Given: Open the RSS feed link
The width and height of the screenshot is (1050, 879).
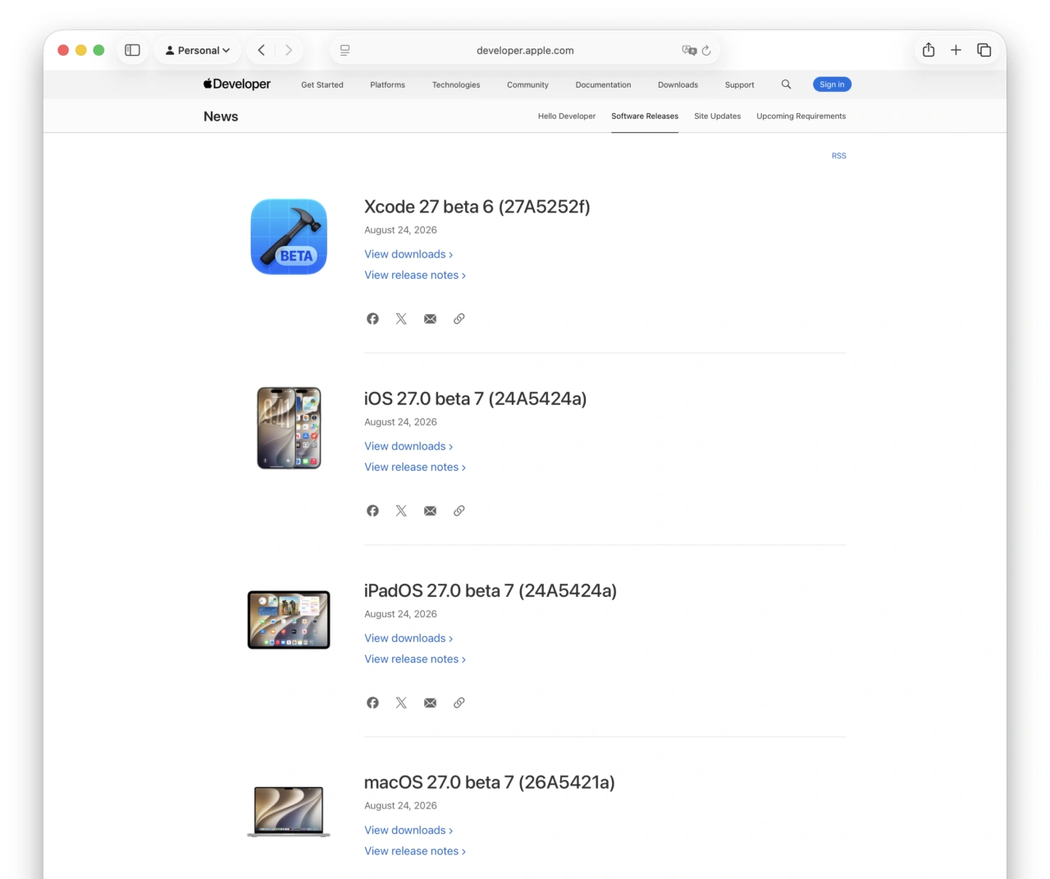Looking at the screenshot, I should point(838,156).
